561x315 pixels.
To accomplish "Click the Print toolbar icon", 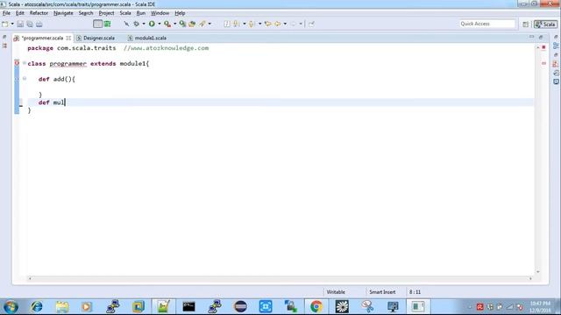I will [39, 24].
